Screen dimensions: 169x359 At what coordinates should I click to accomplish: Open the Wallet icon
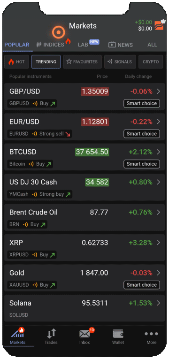coord(118,334)
